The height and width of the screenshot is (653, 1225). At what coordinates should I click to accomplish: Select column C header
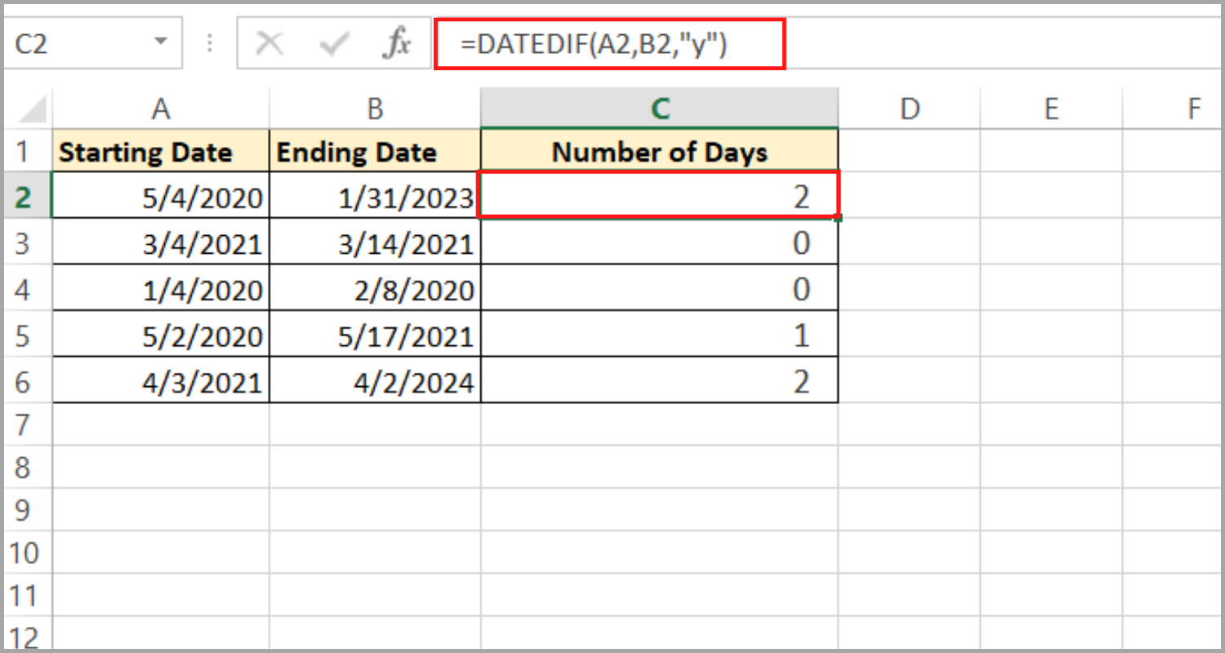tap(659, 109)
